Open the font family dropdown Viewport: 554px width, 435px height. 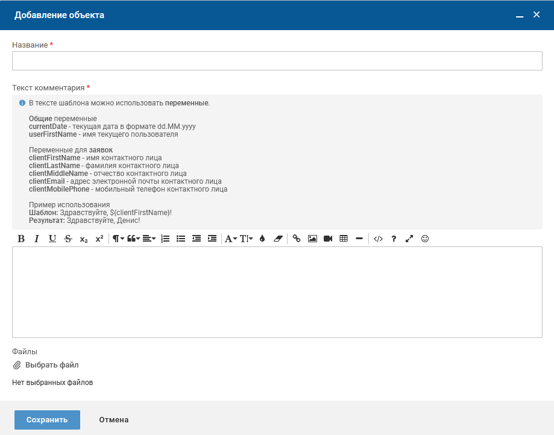click(231, 239)
